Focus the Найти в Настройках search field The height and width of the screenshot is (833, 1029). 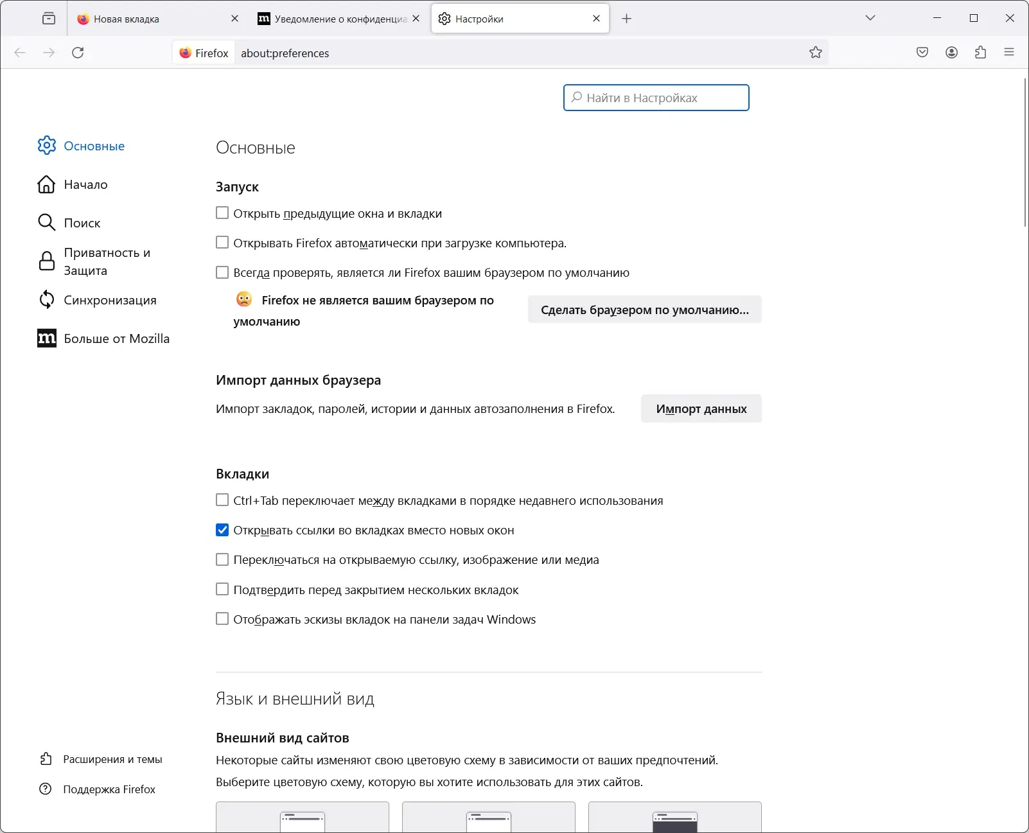point(656,98)
